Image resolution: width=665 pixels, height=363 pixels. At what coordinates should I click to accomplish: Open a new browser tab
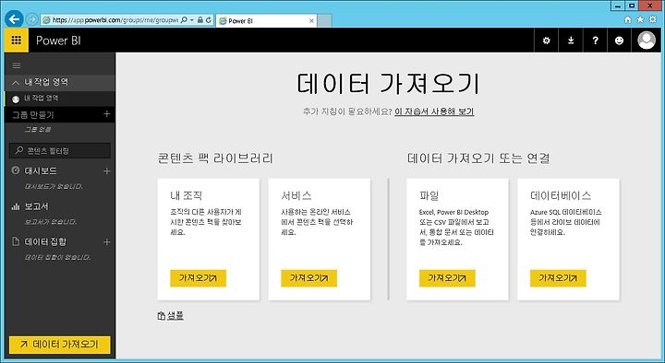[324, 21]
